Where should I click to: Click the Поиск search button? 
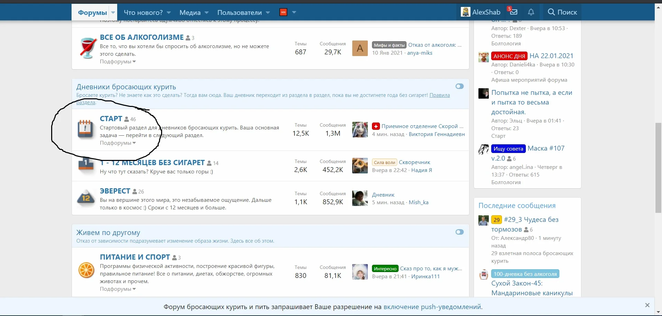click(562, 12)
